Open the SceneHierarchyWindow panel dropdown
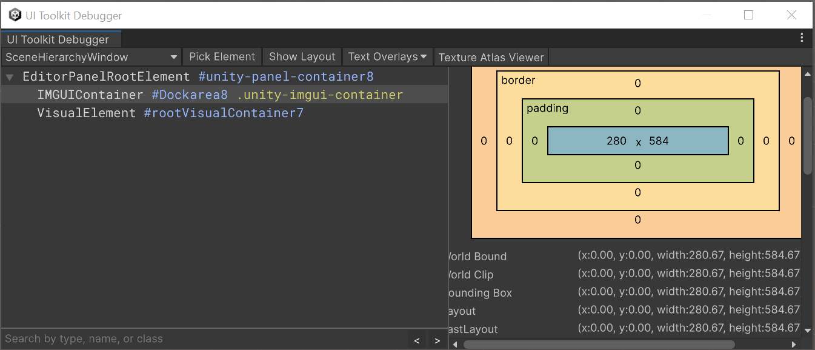The width and height of the screenshot is (815, 350). click(x=90, y=56)
